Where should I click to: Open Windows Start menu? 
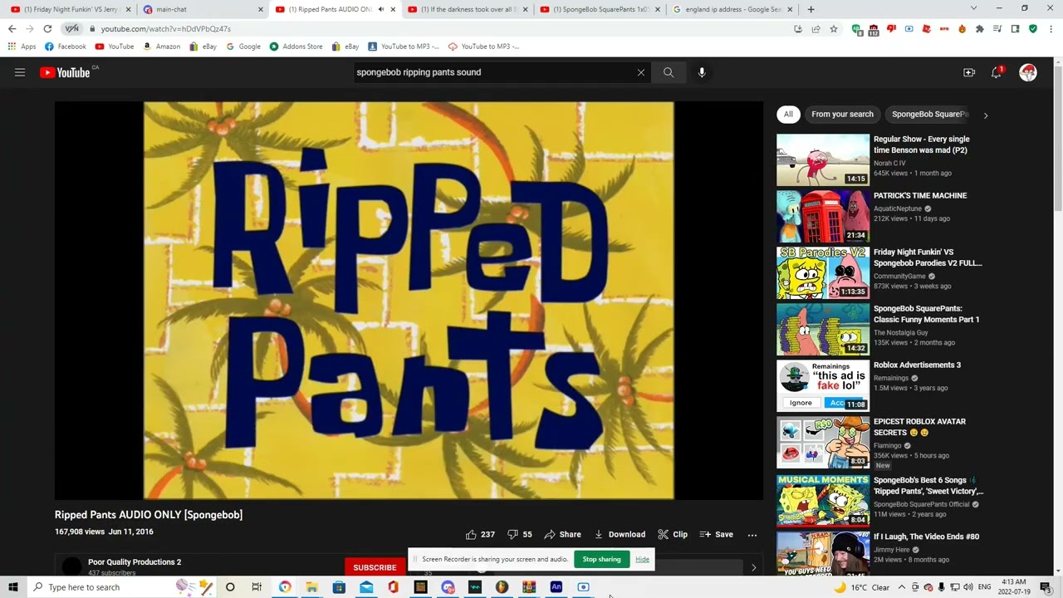(12, 587)
